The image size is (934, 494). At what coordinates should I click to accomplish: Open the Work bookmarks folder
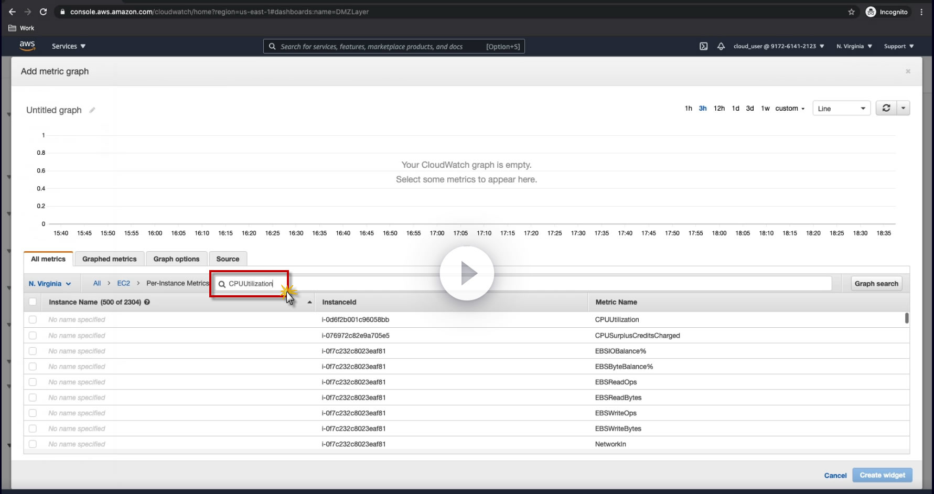point(22,28)
